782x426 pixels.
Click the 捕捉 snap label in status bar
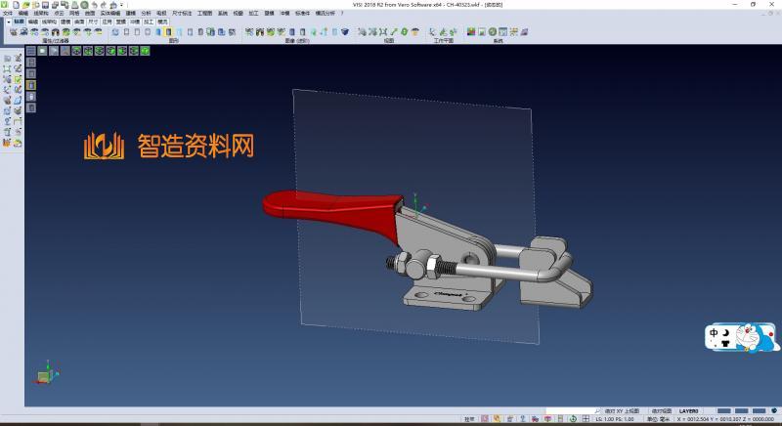[469, 419]
